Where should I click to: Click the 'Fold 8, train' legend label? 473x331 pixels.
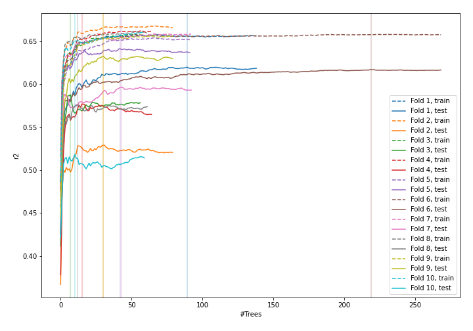coord(430,239)
